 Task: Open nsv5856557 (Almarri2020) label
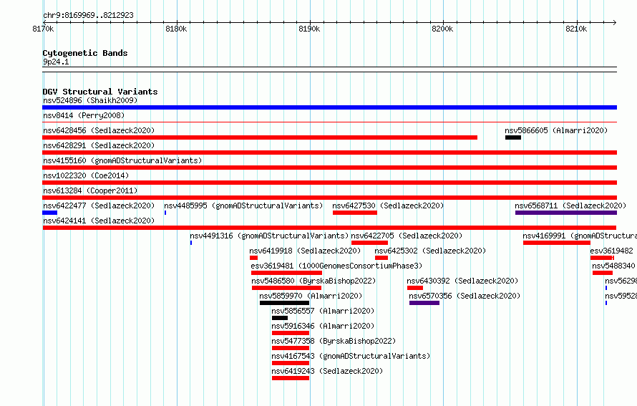323,311
